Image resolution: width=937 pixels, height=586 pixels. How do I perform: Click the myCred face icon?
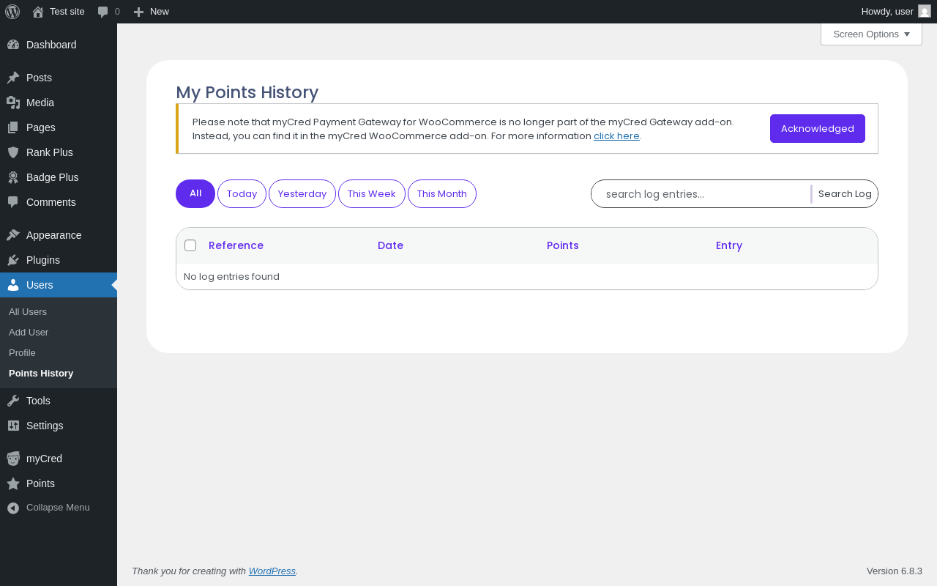[x=13, y=459]
